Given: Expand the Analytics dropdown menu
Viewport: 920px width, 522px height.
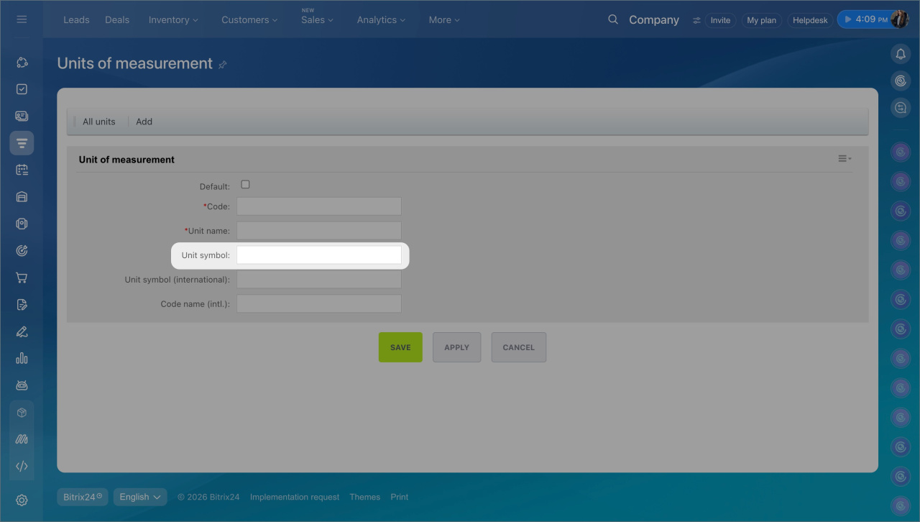Looking at the screenshot, I should point(381,20).
